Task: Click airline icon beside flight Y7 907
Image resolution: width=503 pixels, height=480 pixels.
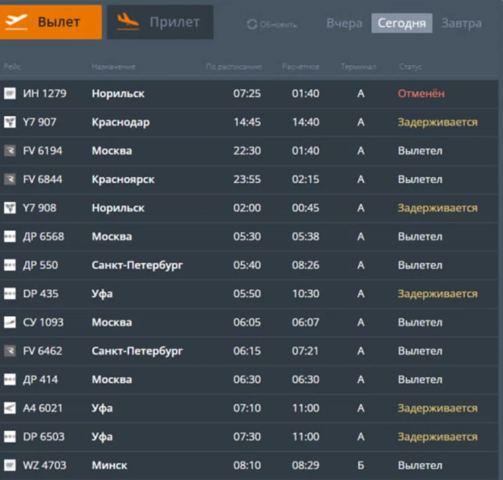Action: click(x=10, y=122)
